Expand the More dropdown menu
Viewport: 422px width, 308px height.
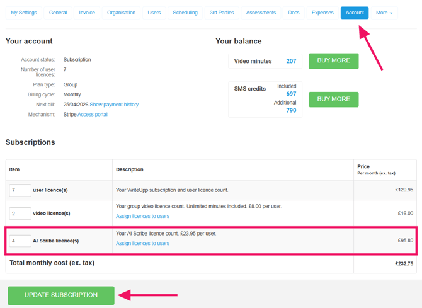(384, 13)
